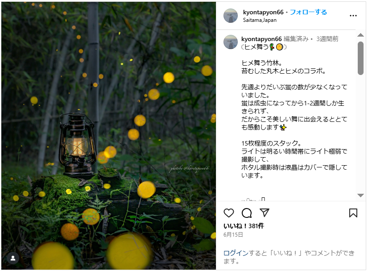Save post with the bookmark icon

click(x=353, y=213)
